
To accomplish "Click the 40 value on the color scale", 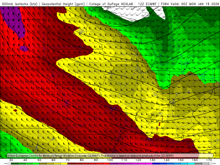I will click(x=25, y=160).
